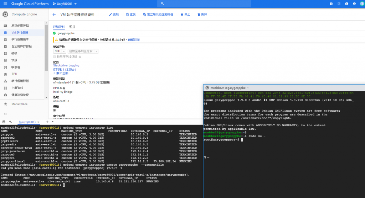Click the Marketplace cart icon

coord(5,104)
